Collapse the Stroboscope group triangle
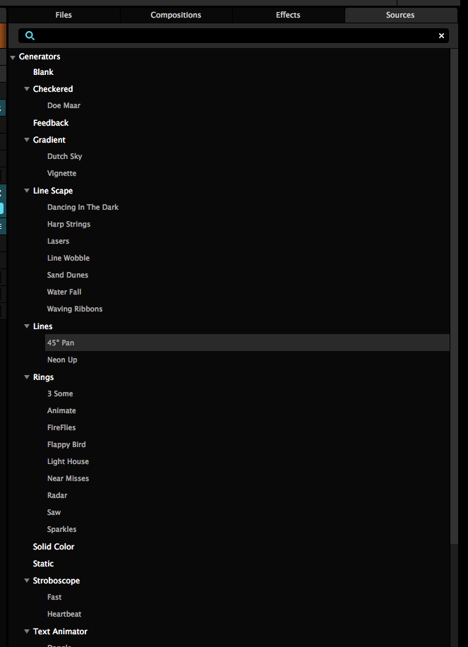 point(27,580)
